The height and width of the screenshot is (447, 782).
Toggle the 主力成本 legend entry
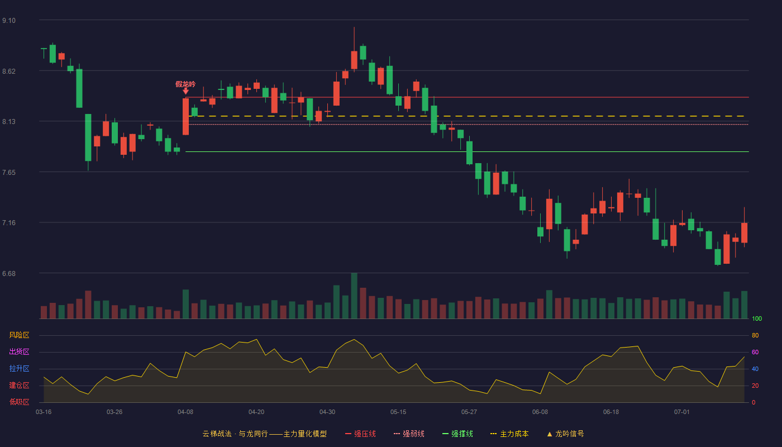509,434
